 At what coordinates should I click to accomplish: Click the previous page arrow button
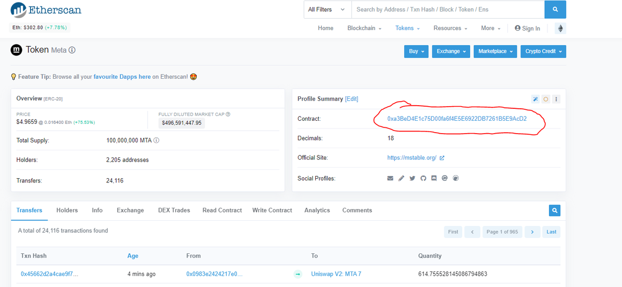(472, 232)
